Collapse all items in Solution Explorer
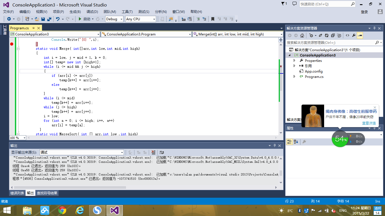The height and width of the screenshot is (216, 385). pos(333,35)
